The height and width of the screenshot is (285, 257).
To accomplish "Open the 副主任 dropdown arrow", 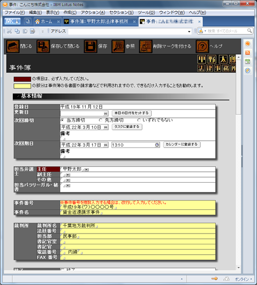I will pyautogui.click(x=68, y=175).
